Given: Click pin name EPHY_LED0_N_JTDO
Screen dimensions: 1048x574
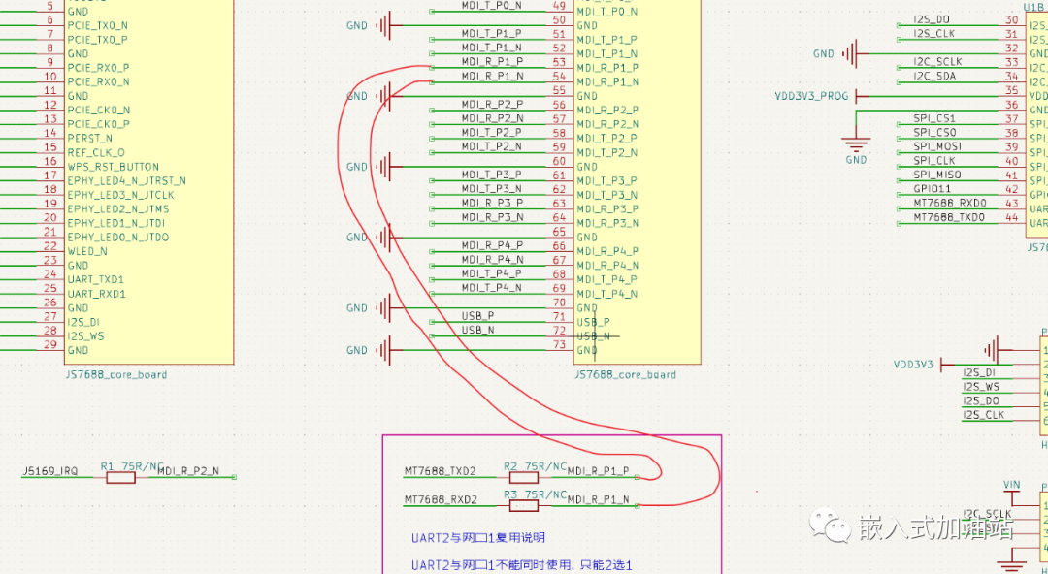Looking at the screenshot, I should pyautogui.click(x=118, y=238).
